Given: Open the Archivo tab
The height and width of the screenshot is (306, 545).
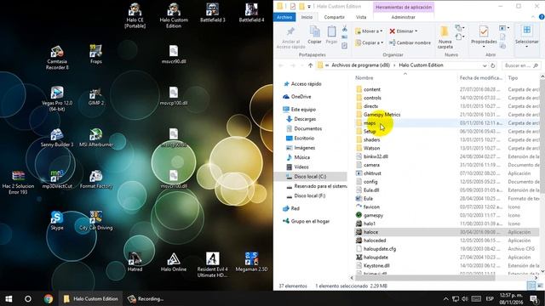Looking at the screenshot, I should coord(284,17).
